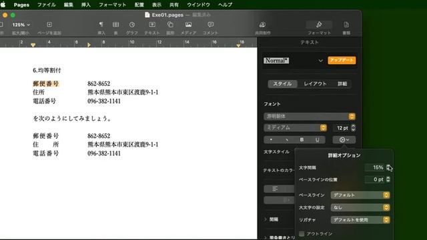Open the 大文字の設定 dropdown showing なし

pos(360,207)
